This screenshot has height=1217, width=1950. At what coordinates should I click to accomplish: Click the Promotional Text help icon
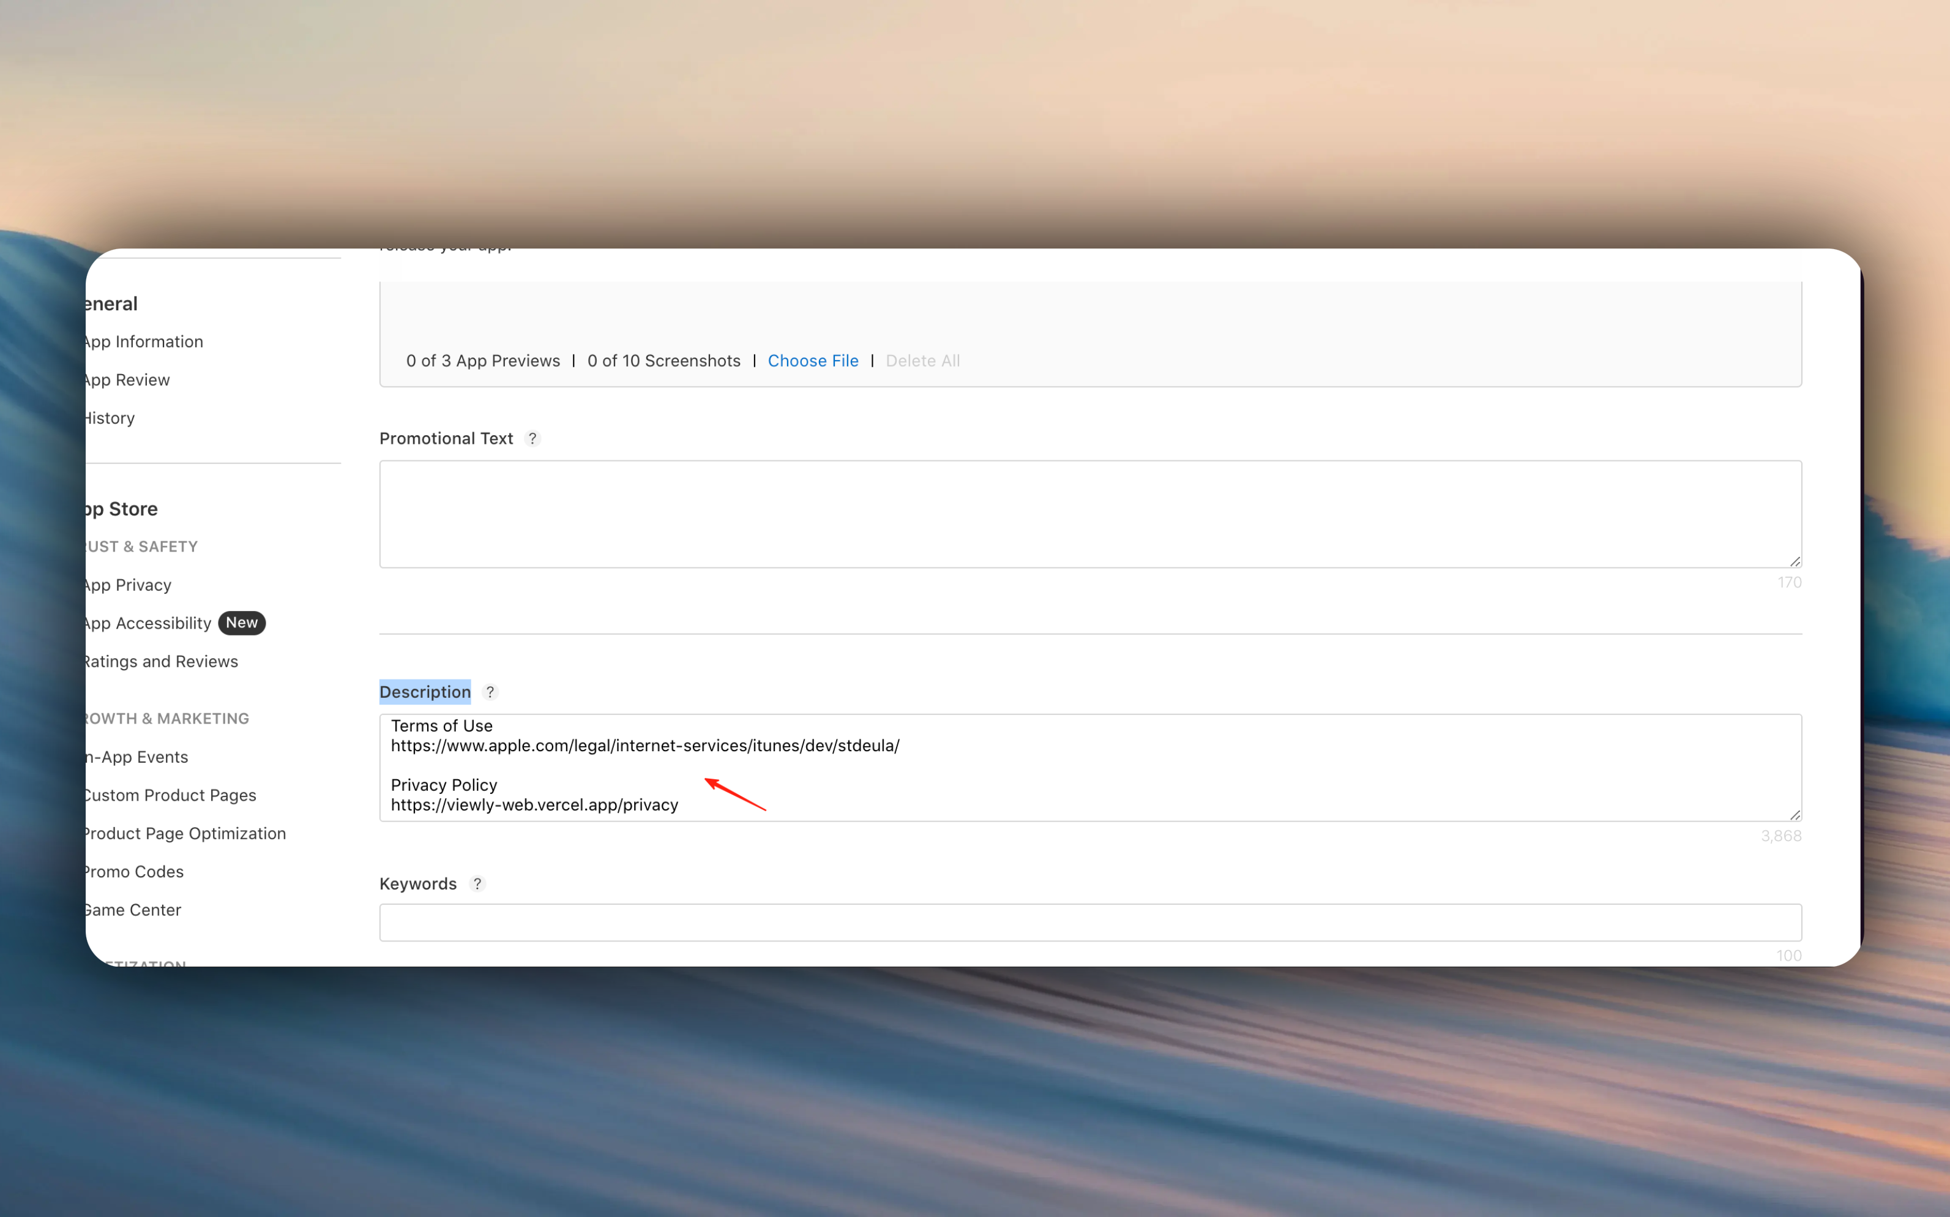click(532, 439)
